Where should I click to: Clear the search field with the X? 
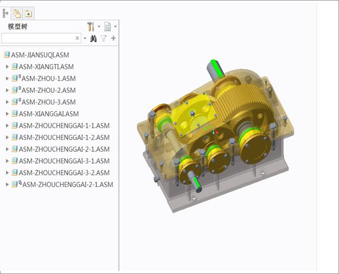(x=77, y=38)
